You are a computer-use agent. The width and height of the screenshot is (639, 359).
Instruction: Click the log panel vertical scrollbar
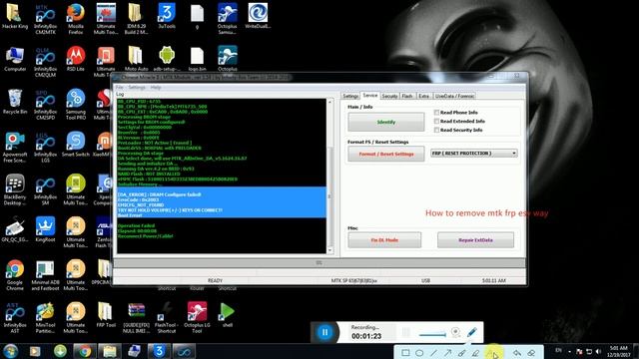[x=329, y=177]
